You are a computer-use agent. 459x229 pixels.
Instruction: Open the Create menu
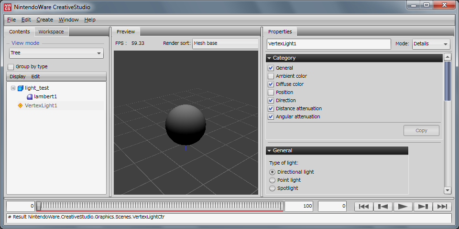[44, 20]
